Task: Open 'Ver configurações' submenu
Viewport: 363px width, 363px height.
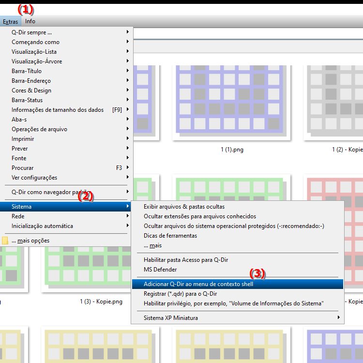Action: [x=66, y=178]
